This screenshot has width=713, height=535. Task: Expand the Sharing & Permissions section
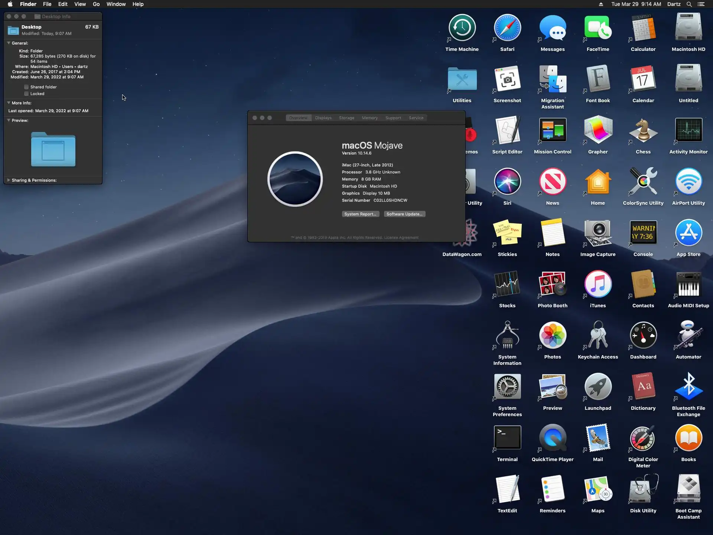9,180
